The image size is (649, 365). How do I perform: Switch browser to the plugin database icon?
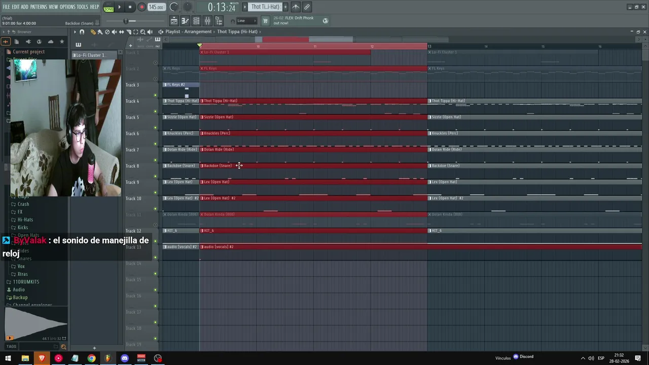[x=28, y=42]
